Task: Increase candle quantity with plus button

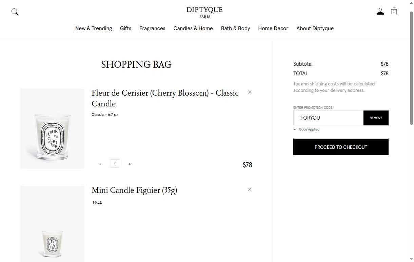Action: pyautogui.click(x=130, y=164)
